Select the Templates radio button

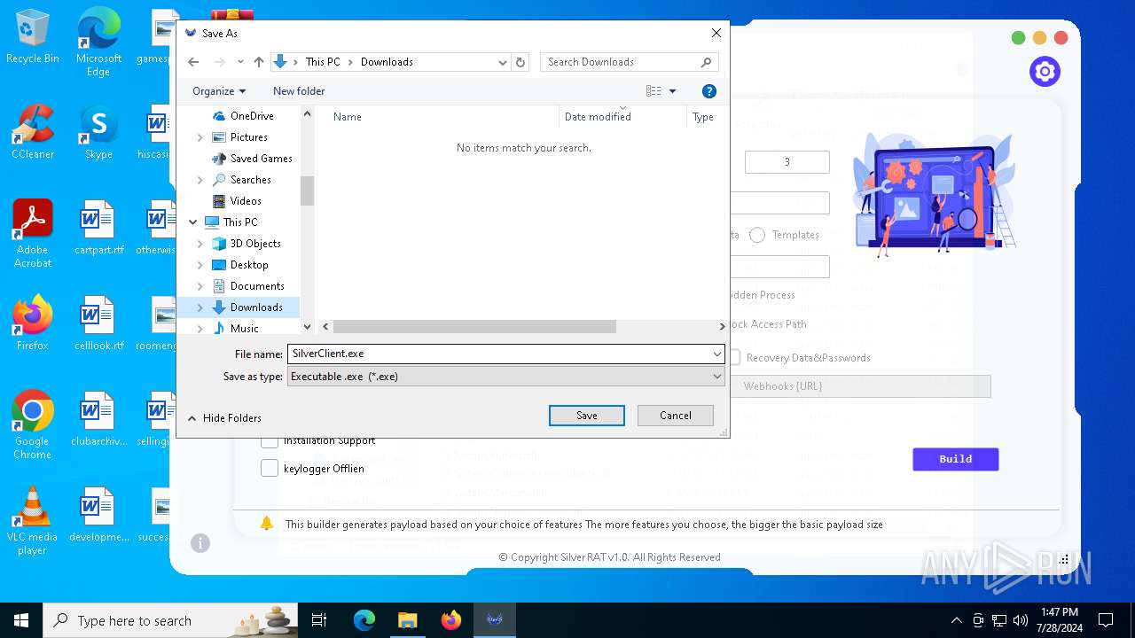[x=757, y=235]
